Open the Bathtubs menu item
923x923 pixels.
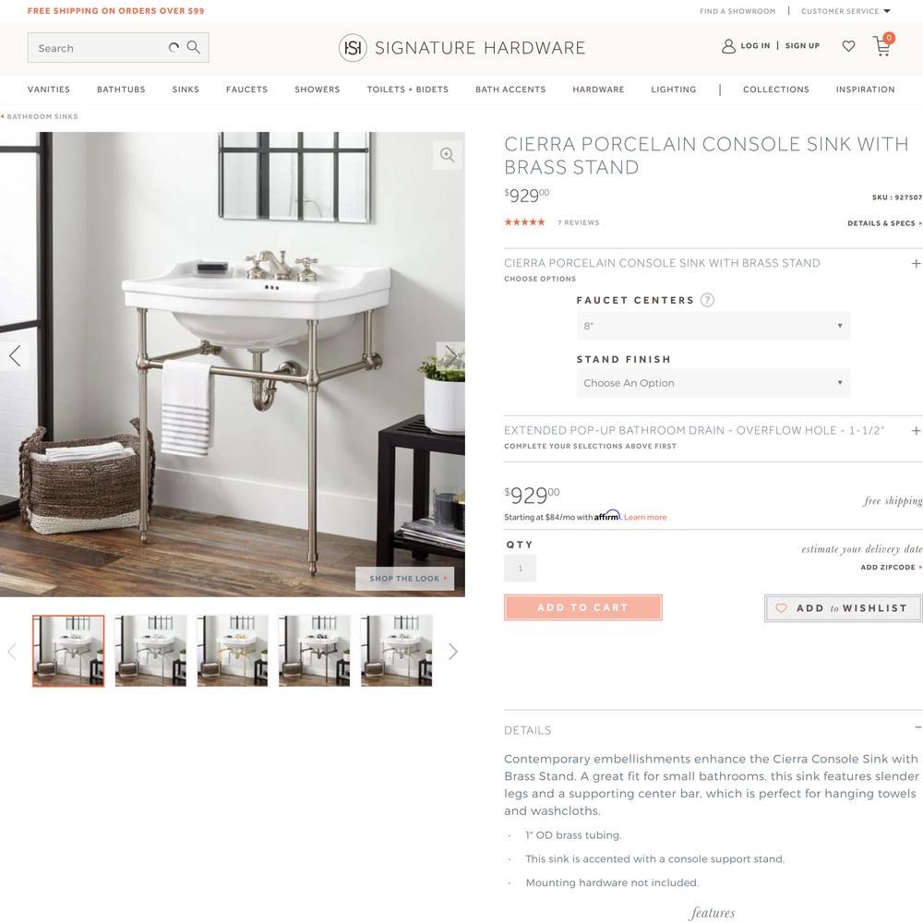[x=121, y=90]
